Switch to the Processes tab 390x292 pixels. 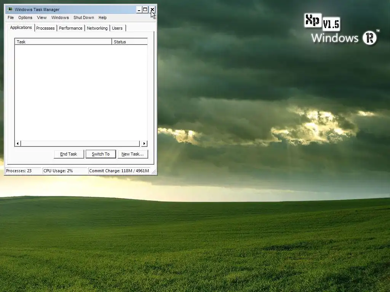tap(46, 28)
